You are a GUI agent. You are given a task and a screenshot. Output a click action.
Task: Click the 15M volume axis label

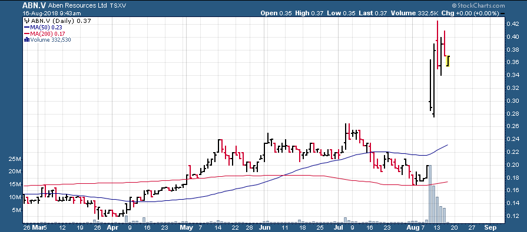pos(15,184)
